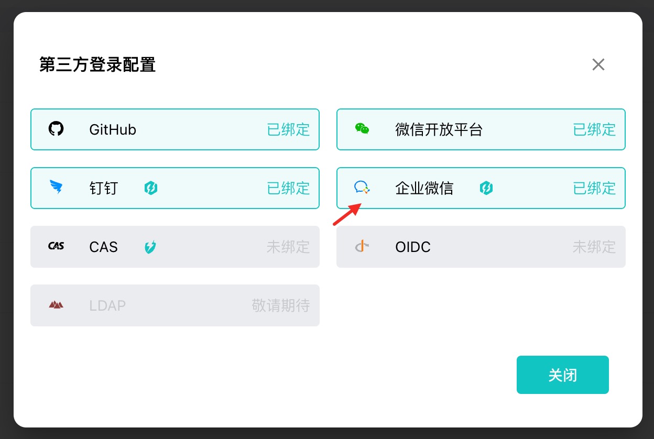The image size is (654, 439).
Task: Click the OIDC logo icon
Action: (362, 246)
